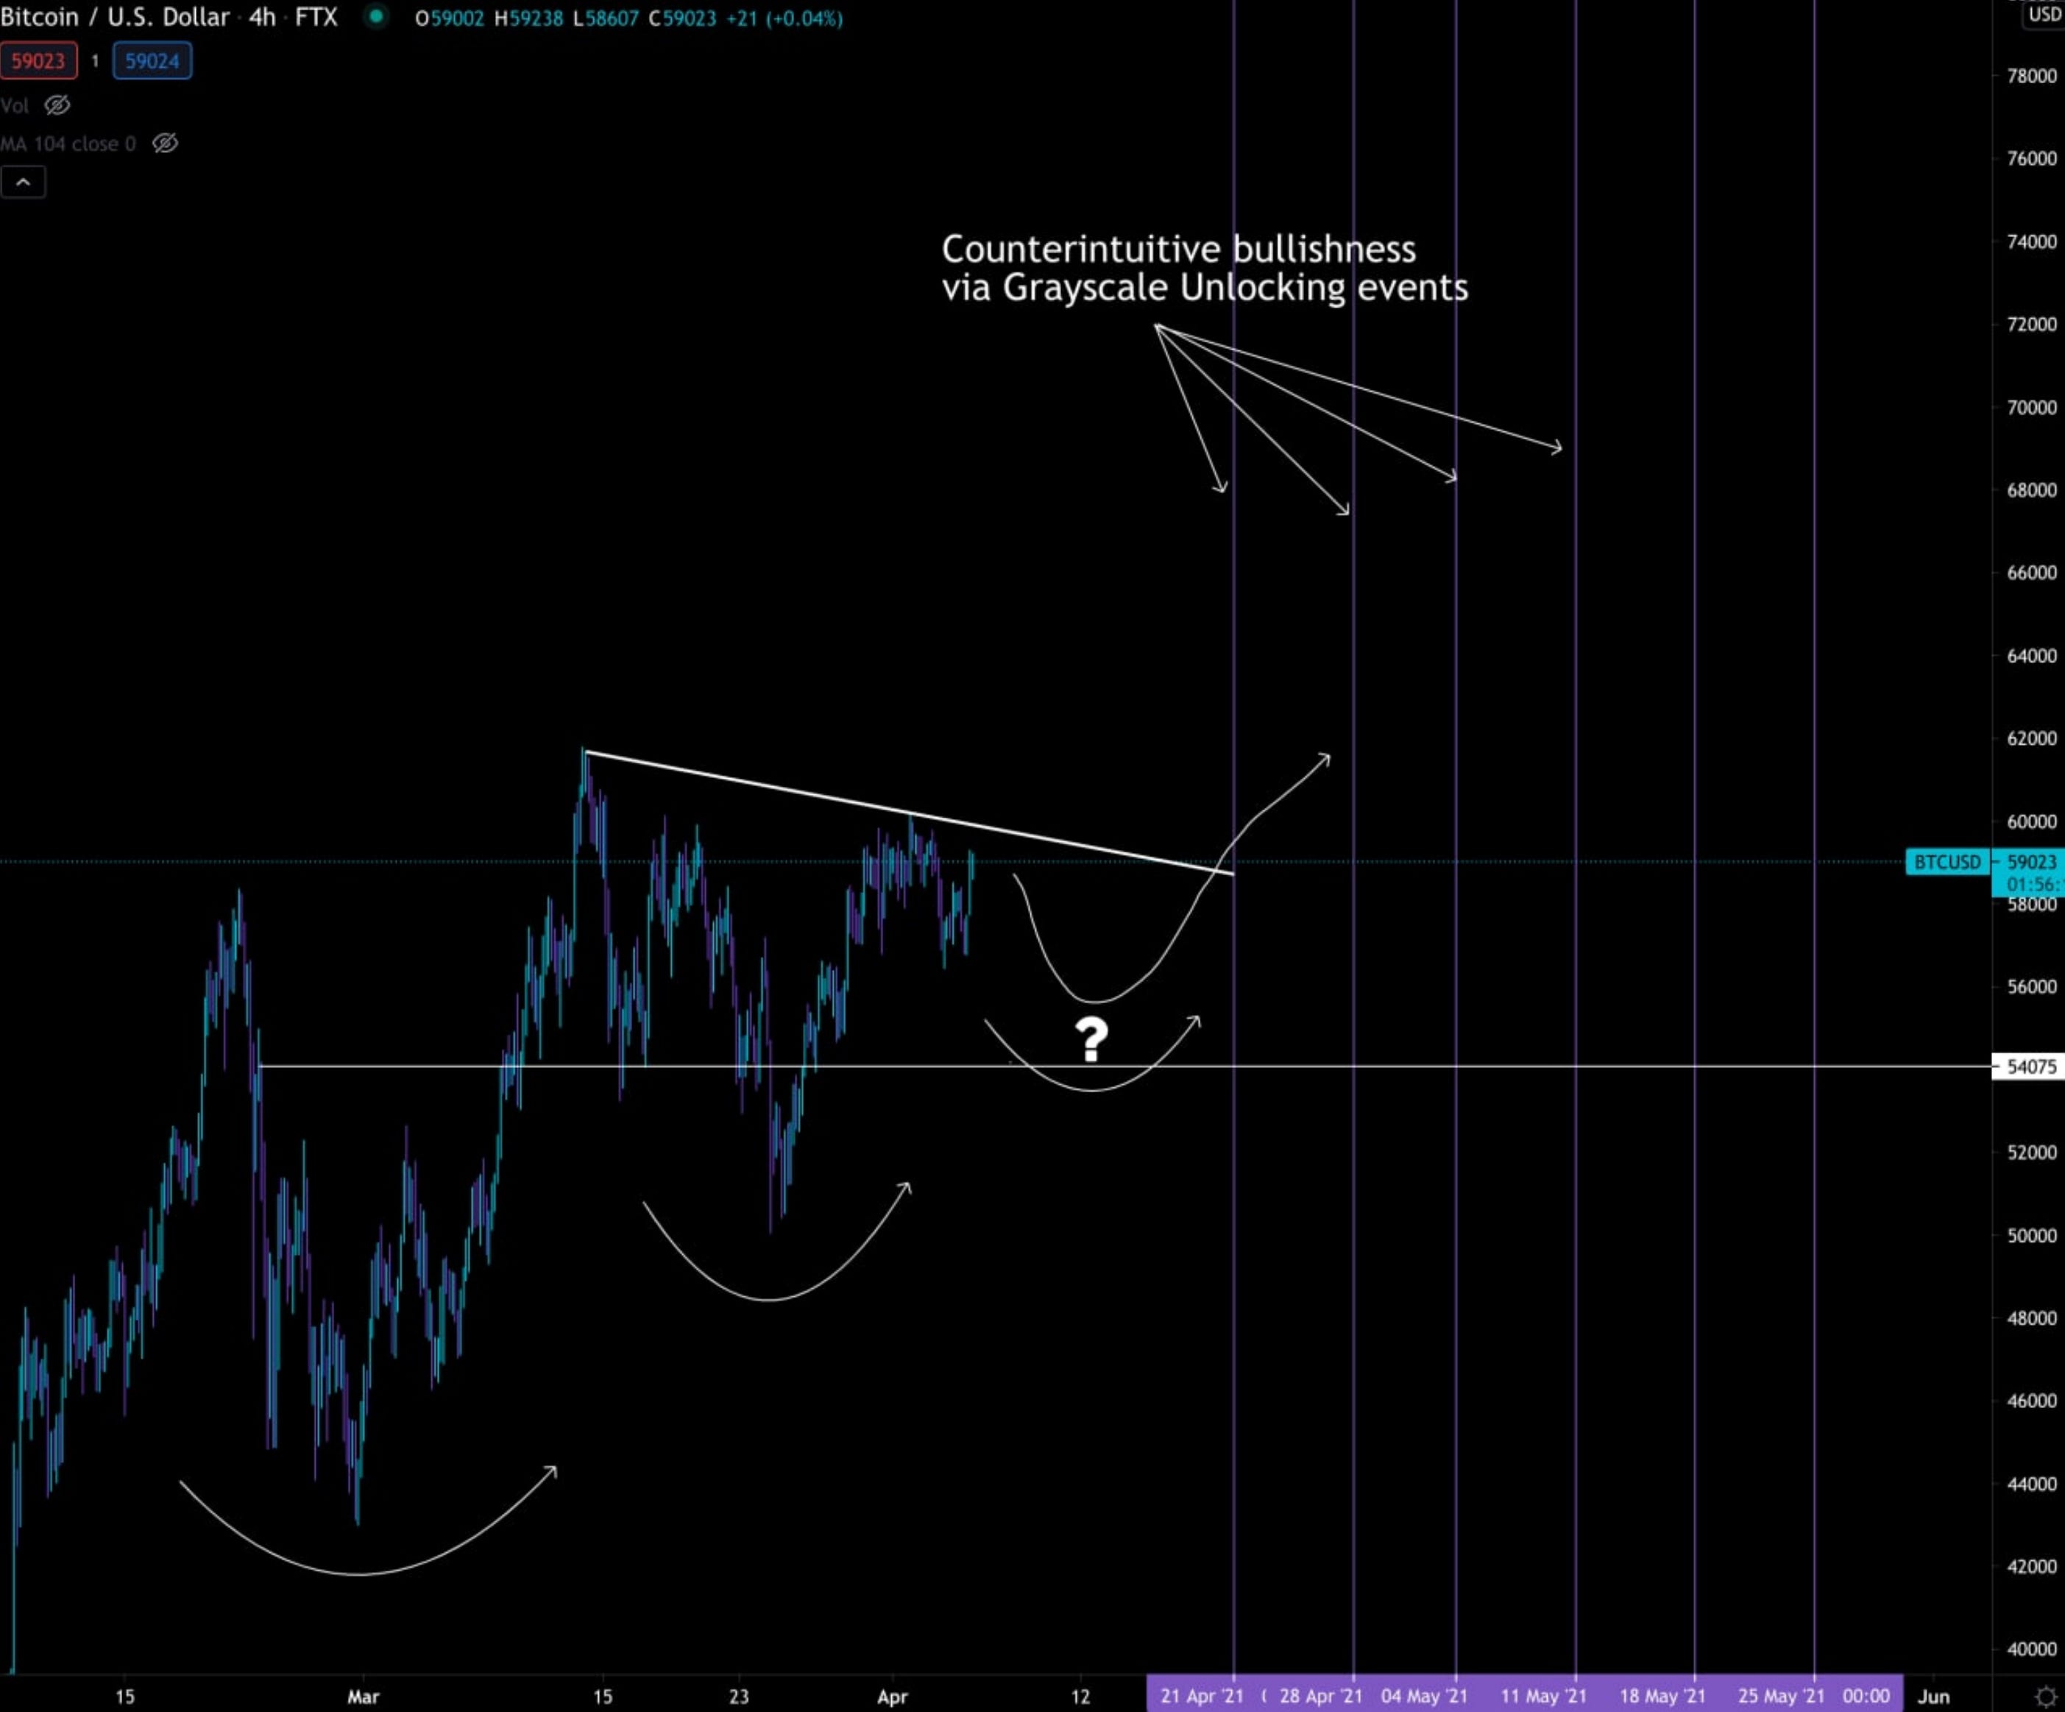The image size is (2065, 1712).
Task: Toggle visibility of the Vol indicator
Action: click(58, 105)
